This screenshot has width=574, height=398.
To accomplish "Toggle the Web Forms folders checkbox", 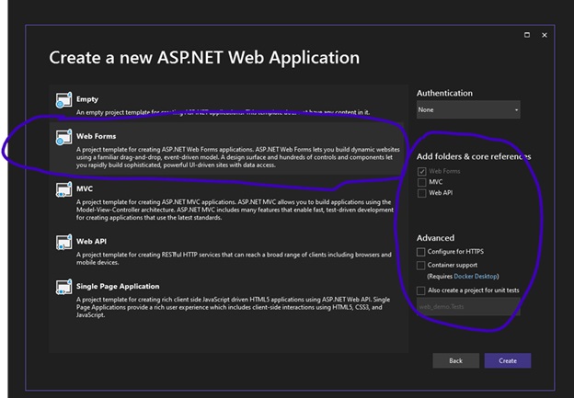I will (421, 171).
